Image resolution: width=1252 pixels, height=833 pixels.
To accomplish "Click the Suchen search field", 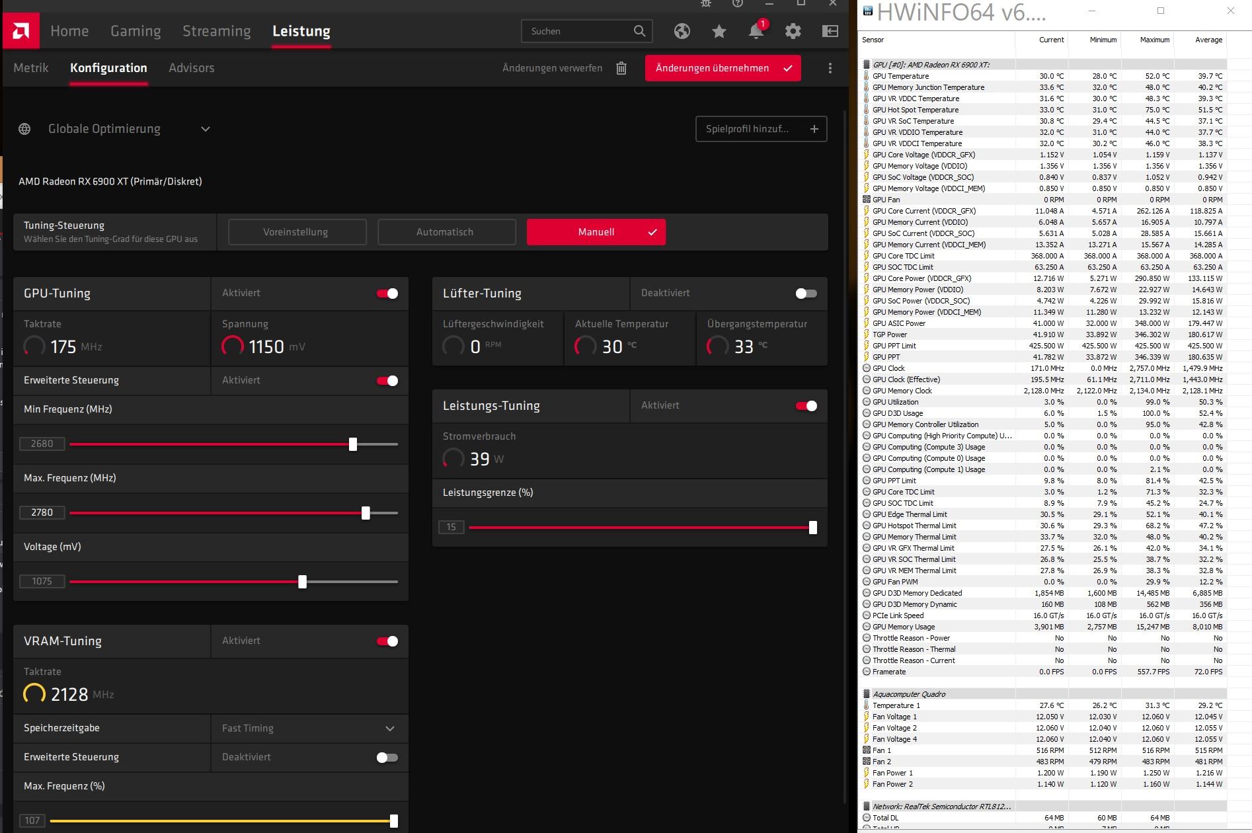I will 587,31.
